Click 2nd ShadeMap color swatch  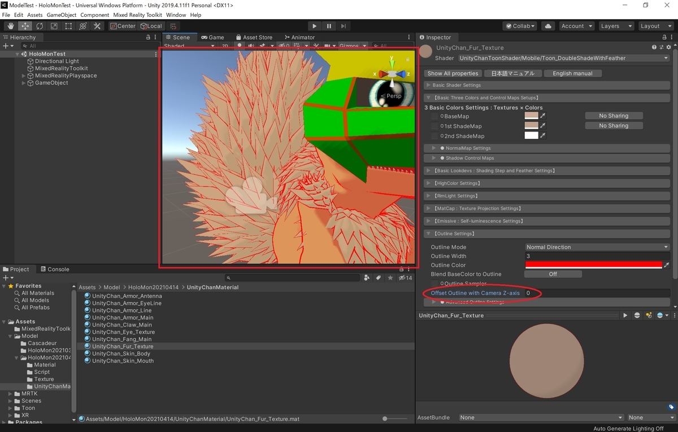tap(531, 136)
